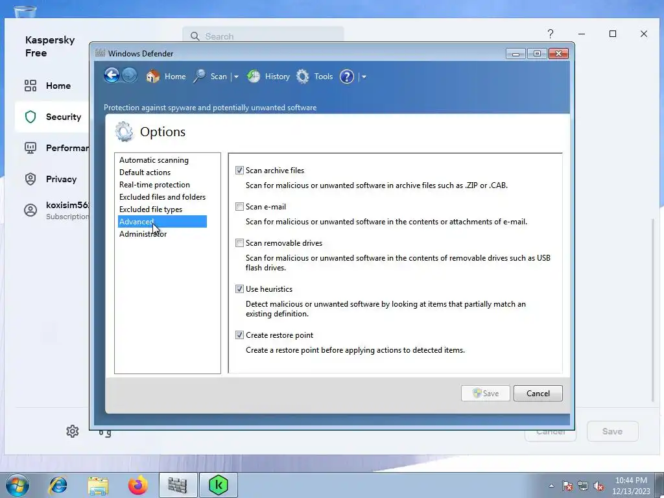Click the forward arrow in Windows Defender
The width and height of the screenshot is (664, 498).
129,76
